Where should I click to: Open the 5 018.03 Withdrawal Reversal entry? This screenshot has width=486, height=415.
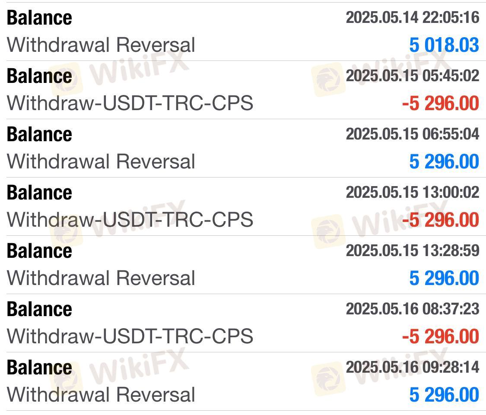(243, 31)
